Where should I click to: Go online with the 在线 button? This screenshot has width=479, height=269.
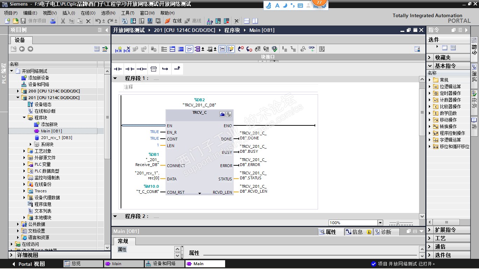(173, 21)
